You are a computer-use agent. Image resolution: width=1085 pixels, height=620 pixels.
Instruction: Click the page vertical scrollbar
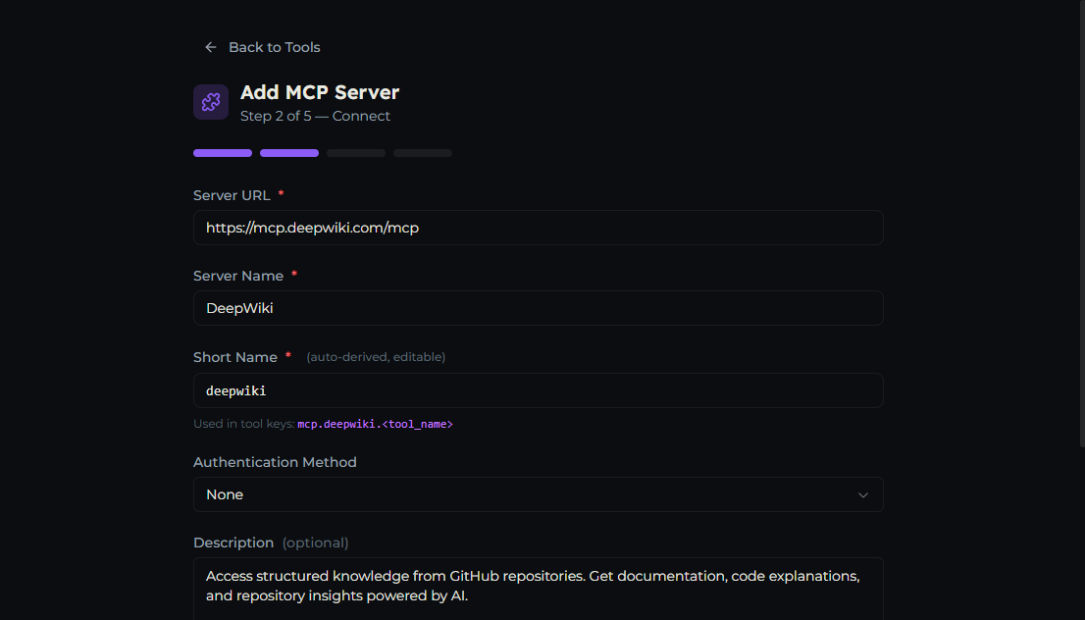point(1082,224)
